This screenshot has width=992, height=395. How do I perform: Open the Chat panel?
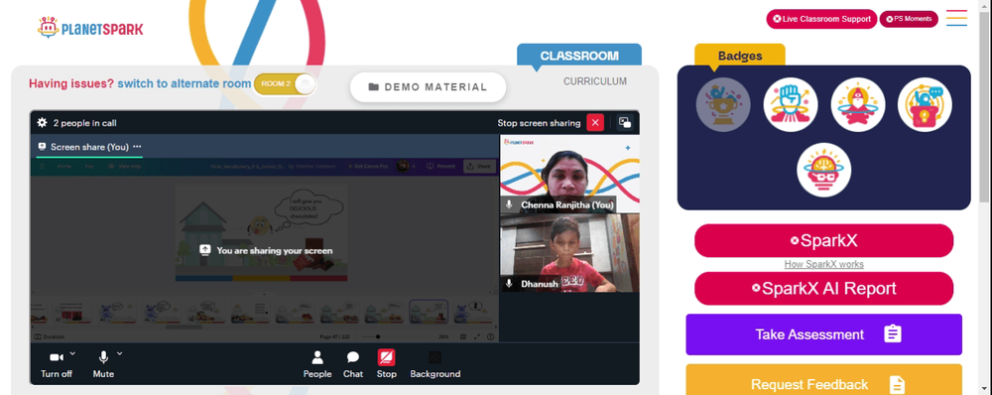click(x=353, y=364)
